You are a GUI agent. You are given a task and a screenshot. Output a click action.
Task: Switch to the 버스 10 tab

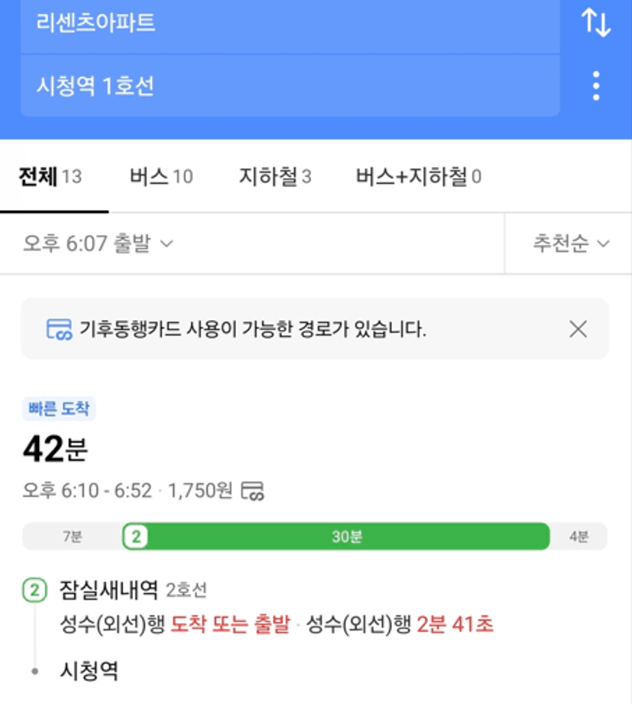pos(161,176)
